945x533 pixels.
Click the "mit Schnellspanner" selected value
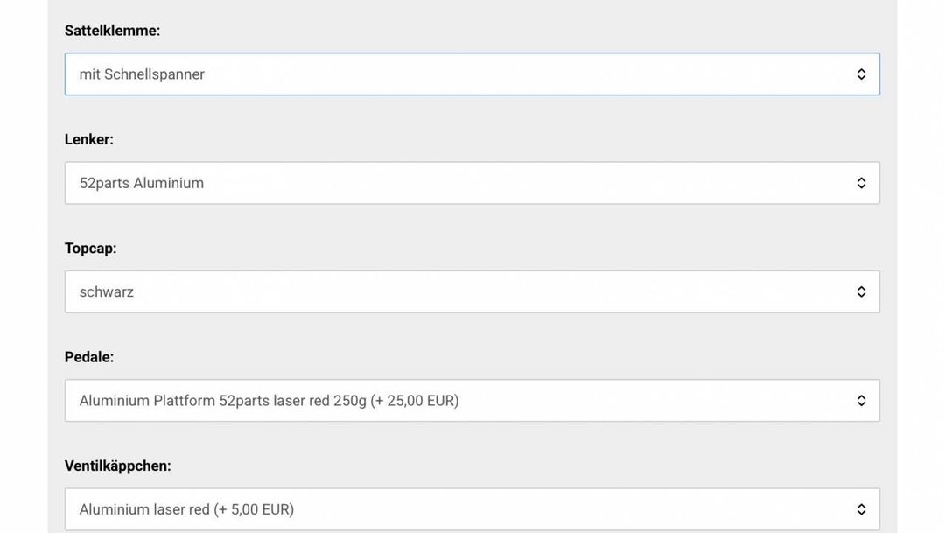pos(142,74)
